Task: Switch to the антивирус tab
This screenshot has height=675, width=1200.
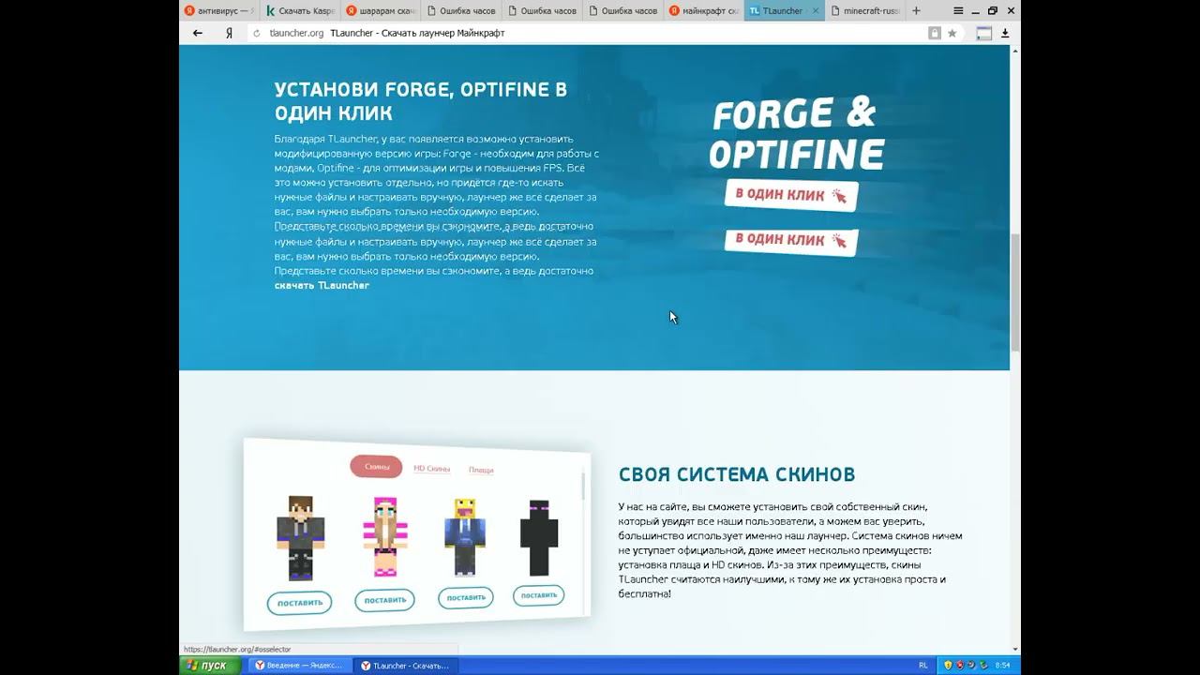Action: [219, 10]
